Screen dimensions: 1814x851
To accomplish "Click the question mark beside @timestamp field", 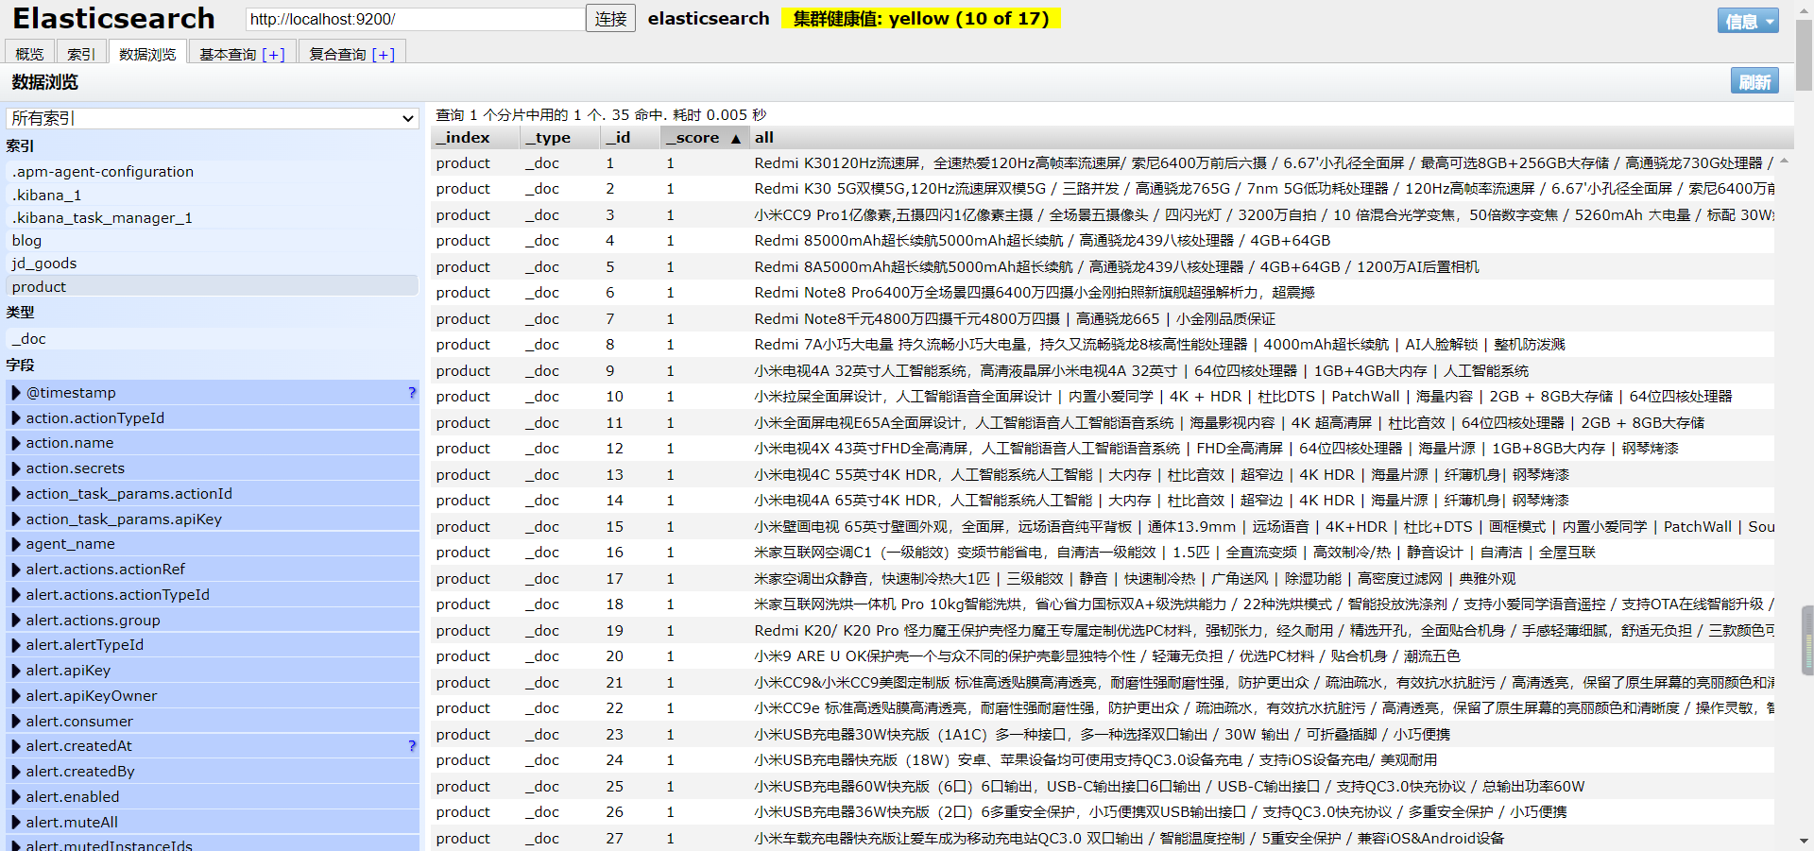I will click(411, 393).
